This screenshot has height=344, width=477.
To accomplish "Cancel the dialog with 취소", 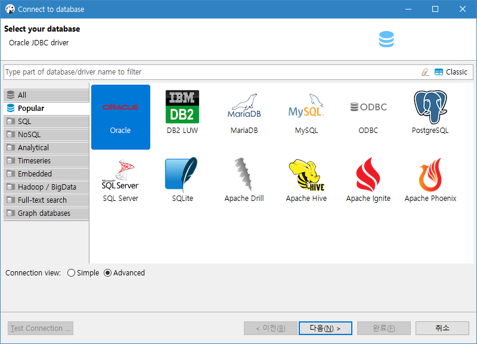I will 442,328.
